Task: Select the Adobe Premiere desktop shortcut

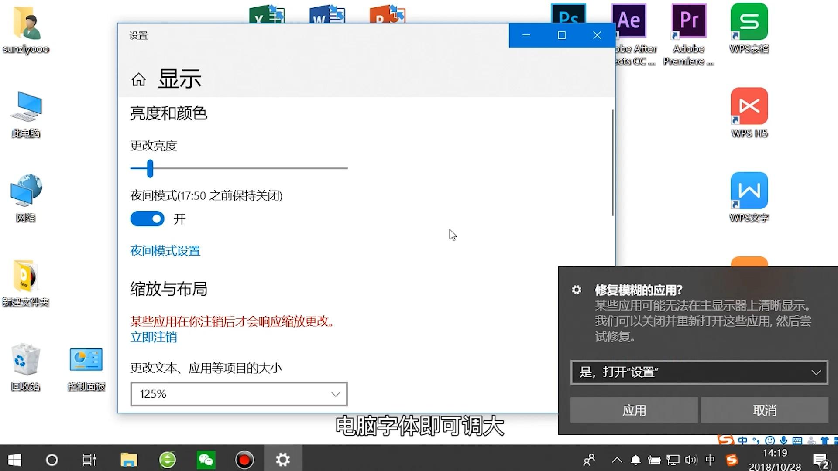Action: click(689, 35)
